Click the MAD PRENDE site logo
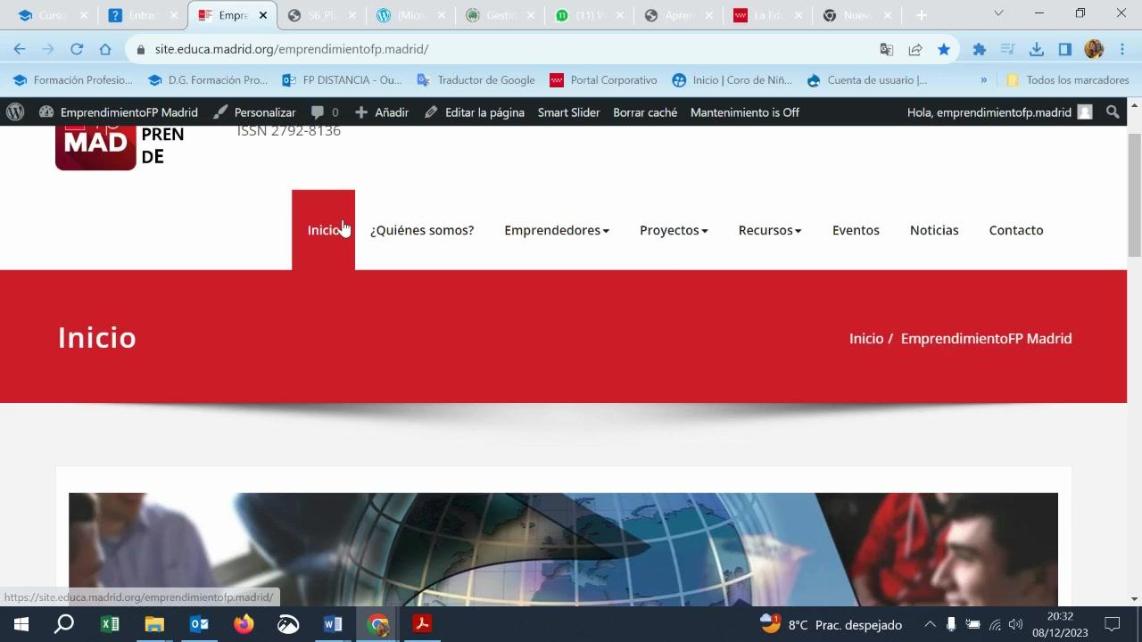The height and width of the screenshot is (642, 1142). click(120, 147)
